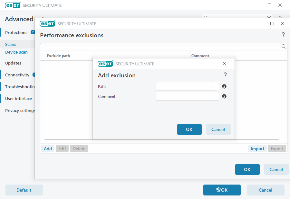Click Add in the exclusions list toolbar
This screenshot has width=290, height=199.
tap(48, 149)
